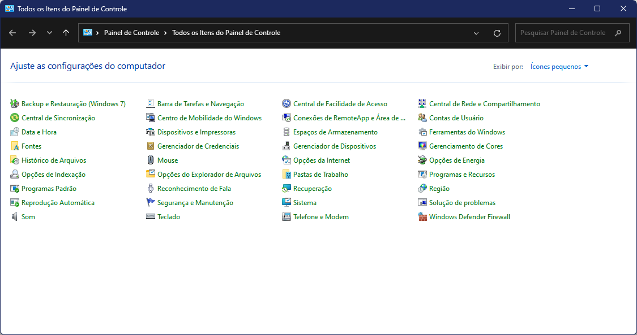Click the Central de Sincronização icon
The width and height of the screenshot is (637, 335).
15,118
